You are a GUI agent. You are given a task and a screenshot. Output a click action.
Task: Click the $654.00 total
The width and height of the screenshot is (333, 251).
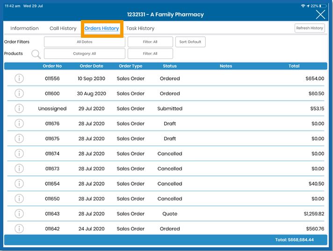point(315,78)
